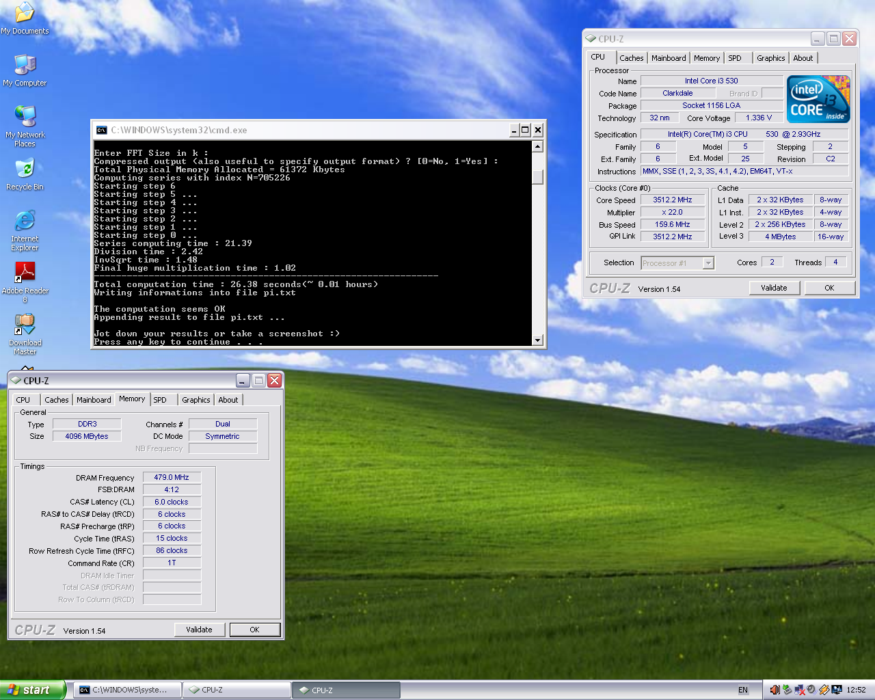This screenshot has height=700, width=875.
Task: Open the Processor #1 selection dropdown
Action: pos(708,263)
